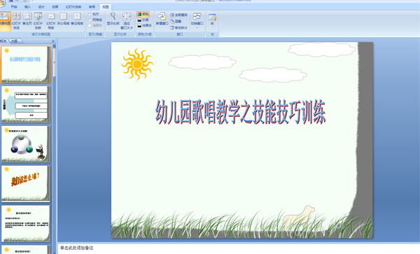Viewport: 420px width, 254px height.
Task: Select slide 3 circle diagram thumbnail
Action: pyautogui.click(x=26, y=144)
